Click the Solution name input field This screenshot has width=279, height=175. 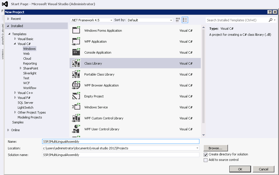click(x=121, y=155)
